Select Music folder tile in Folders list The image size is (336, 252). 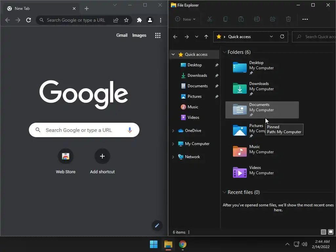pos(262,151)
